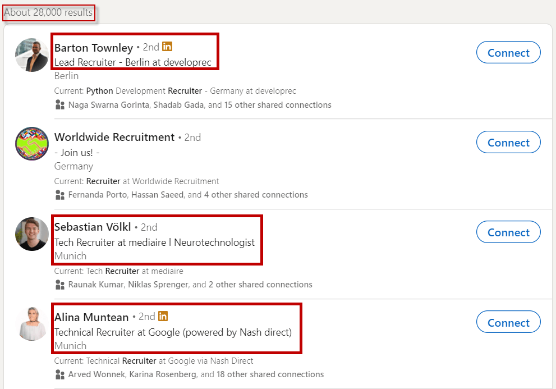The image size is (556, 389).
Task: Open Barton Townley's profile photo
Action: coord(32,54)
